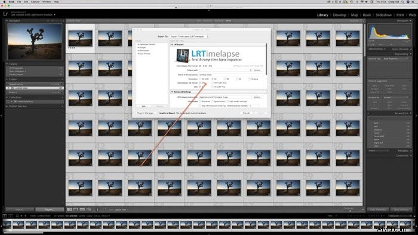Viewport: 418px width, 235px height.
Task: Open the Export To dropdown
Action: click(x=189, y=36)
